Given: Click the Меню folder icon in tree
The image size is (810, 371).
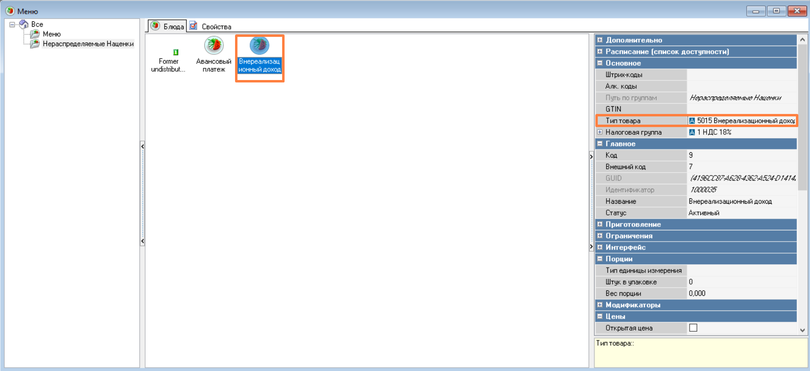Looking at the screenshot, I should (35, 34).
